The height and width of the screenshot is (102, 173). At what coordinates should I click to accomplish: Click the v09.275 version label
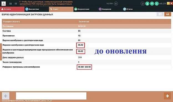click(x=162, y=4)
